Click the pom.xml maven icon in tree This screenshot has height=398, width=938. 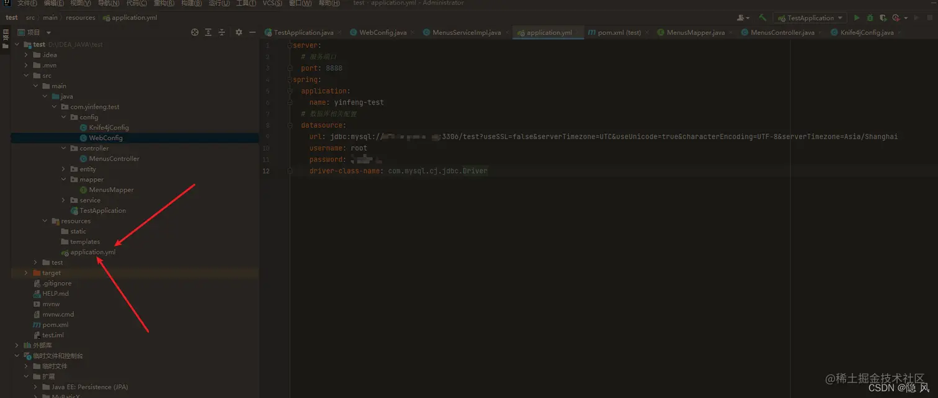tap(37, 325)
